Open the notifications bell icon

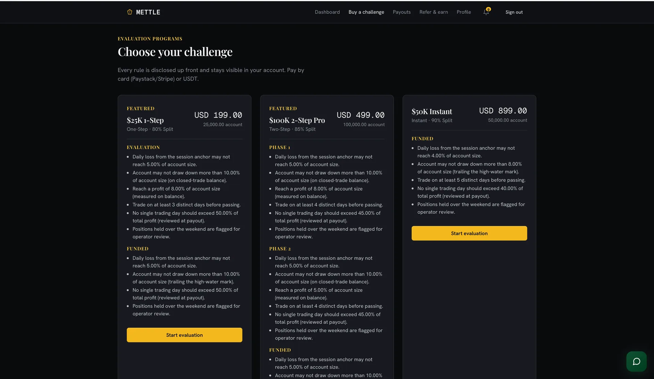pyautogui.click(x=486, y=12)
